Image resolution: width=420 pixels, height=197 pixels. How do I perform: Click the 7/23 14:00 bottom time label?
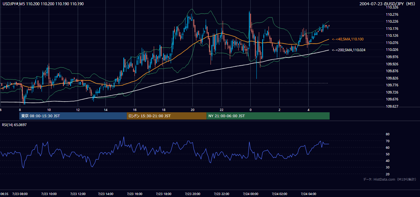(x=106, y=194)
